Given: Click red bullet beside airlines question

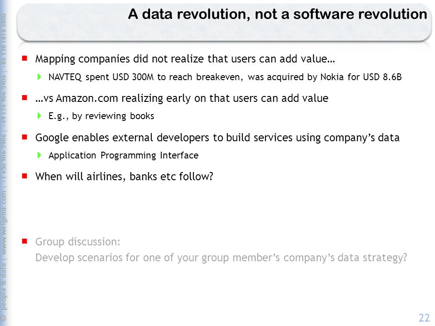Looking at the screenshot, I should 24,176.
